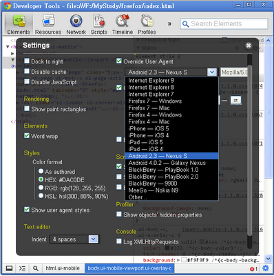274x276 pixels.
Task: Click scroll down arrow of styles pane
Action: click(268, 259)
